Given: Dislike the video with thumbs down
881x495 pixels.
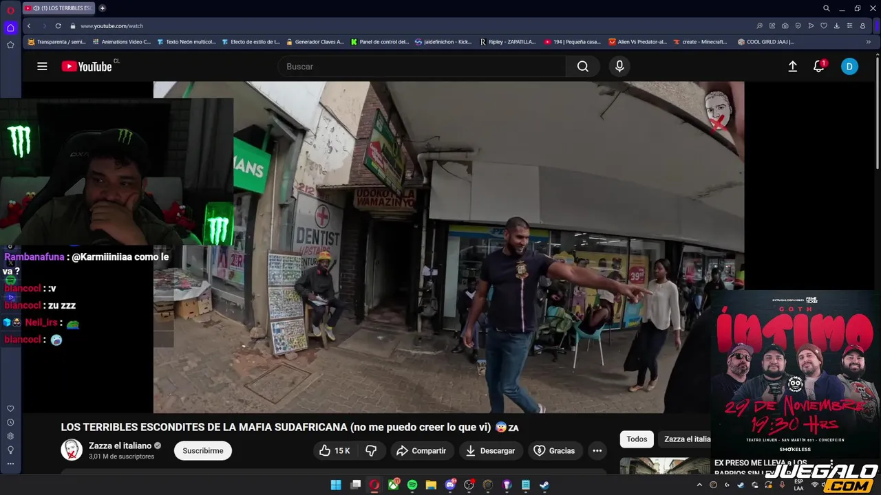Looking at the screenshot, I should (x=371, y=450).
